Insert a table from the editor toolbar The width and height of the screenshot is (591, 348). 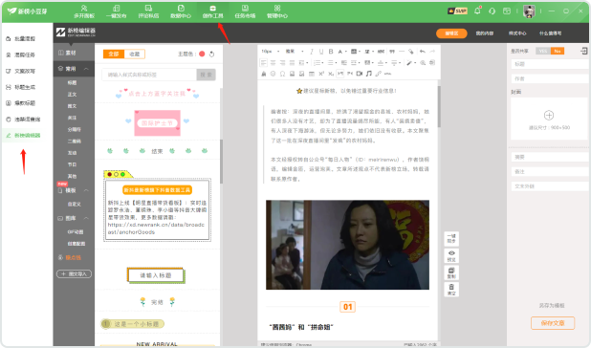click(x=312, y=74)
